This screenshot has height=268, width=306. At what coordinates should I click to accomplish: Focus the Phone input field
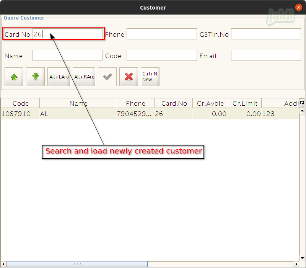click(x=161, y=34)
